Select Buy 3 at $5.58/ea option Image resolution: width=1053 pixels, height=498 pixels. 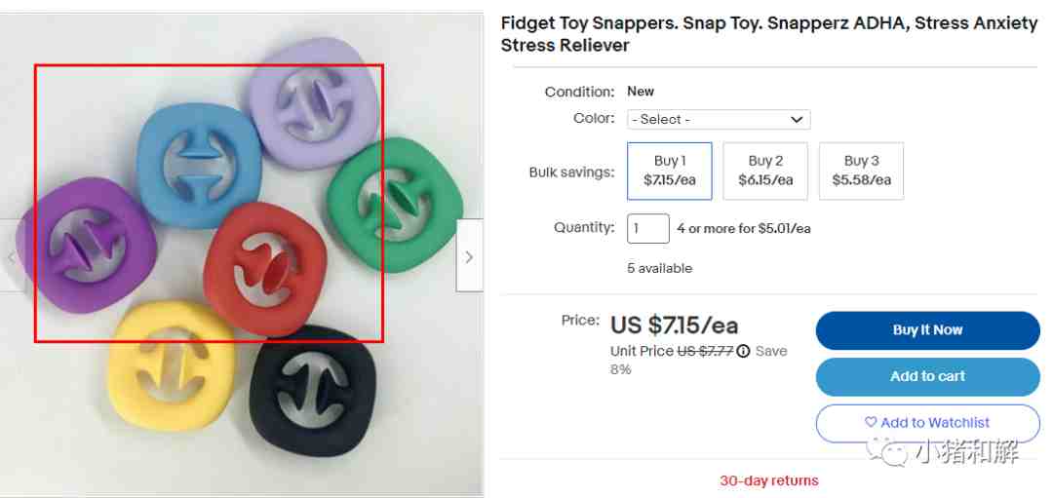(862, 171)
